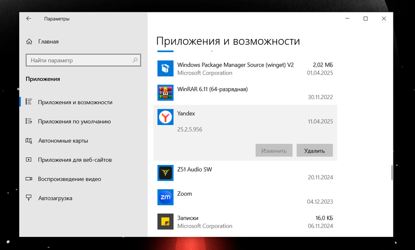The image size is (415, 250).
Task: Click the Воспроизведение видео camera icon
Action: tap(29, 179)
